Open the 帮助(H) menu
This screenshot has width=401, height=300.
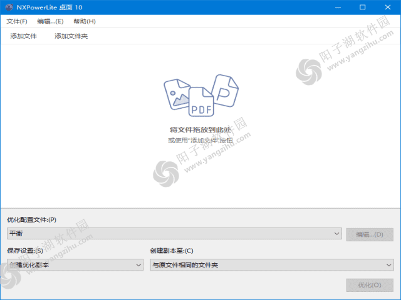pos(85,21)
